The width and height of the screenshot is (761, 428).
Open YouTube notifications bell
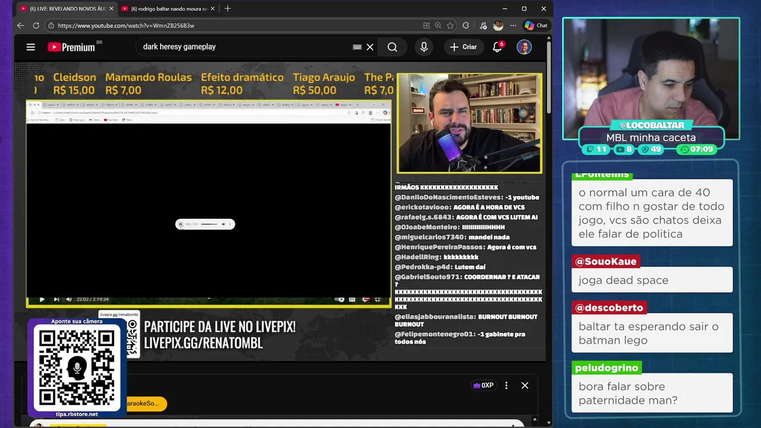[498, 47]
